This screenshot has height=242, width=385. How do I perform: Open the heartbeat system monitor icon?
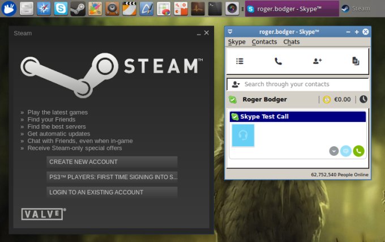click(198, 9)
